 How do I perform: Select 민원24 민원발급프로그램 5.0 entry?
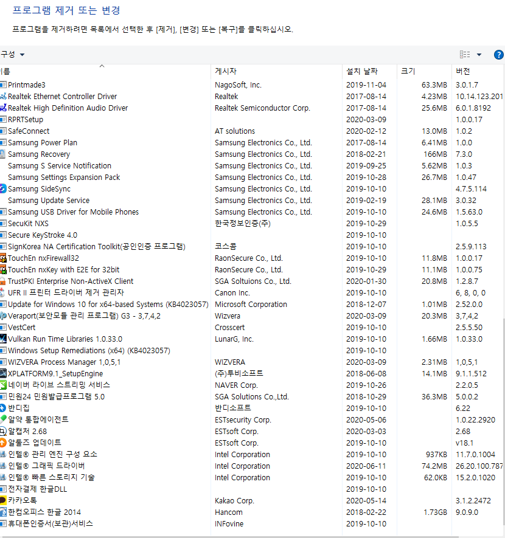57,396
